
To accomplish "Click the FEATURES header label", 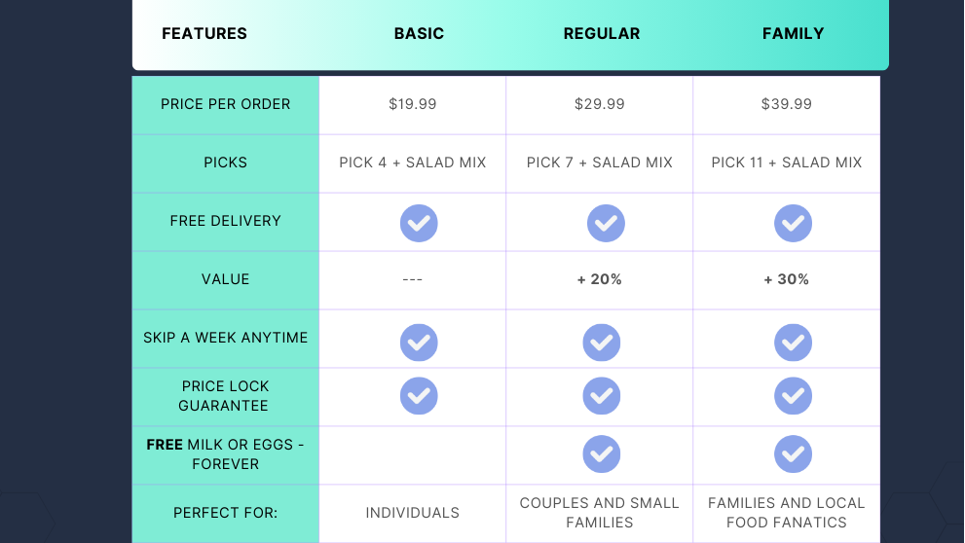I will [x=204, y=34].
